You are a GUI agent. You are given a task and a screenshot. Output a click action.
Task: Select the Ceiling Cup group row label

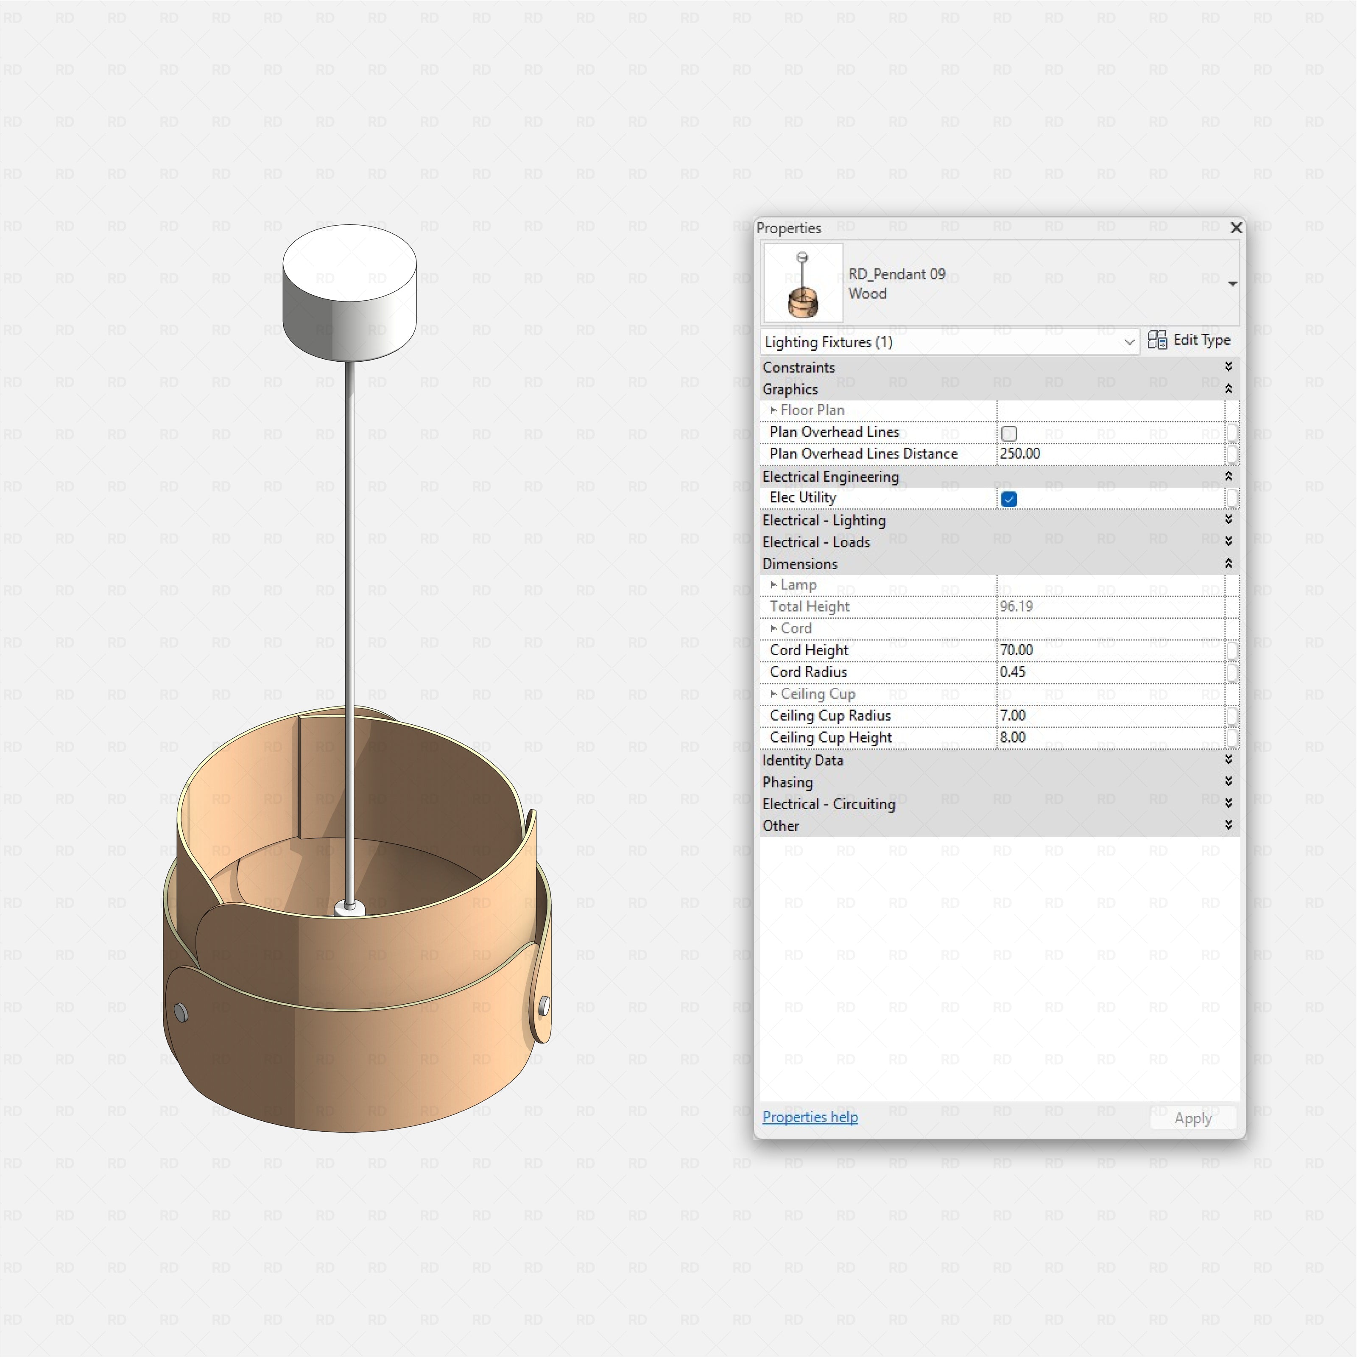pyautogui.click(x=818, y=694)
